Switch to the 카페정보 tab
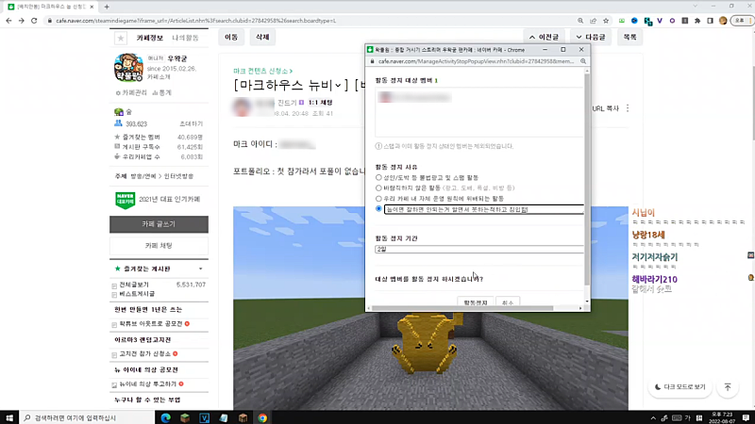 coord(150,38)
